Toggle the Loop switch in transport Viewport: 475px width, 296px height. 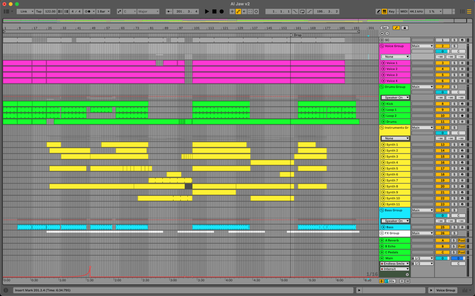point(302,12)
